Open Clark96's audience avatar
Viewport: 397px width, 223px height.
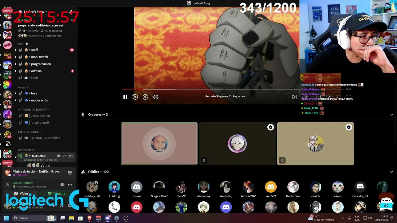181,187
